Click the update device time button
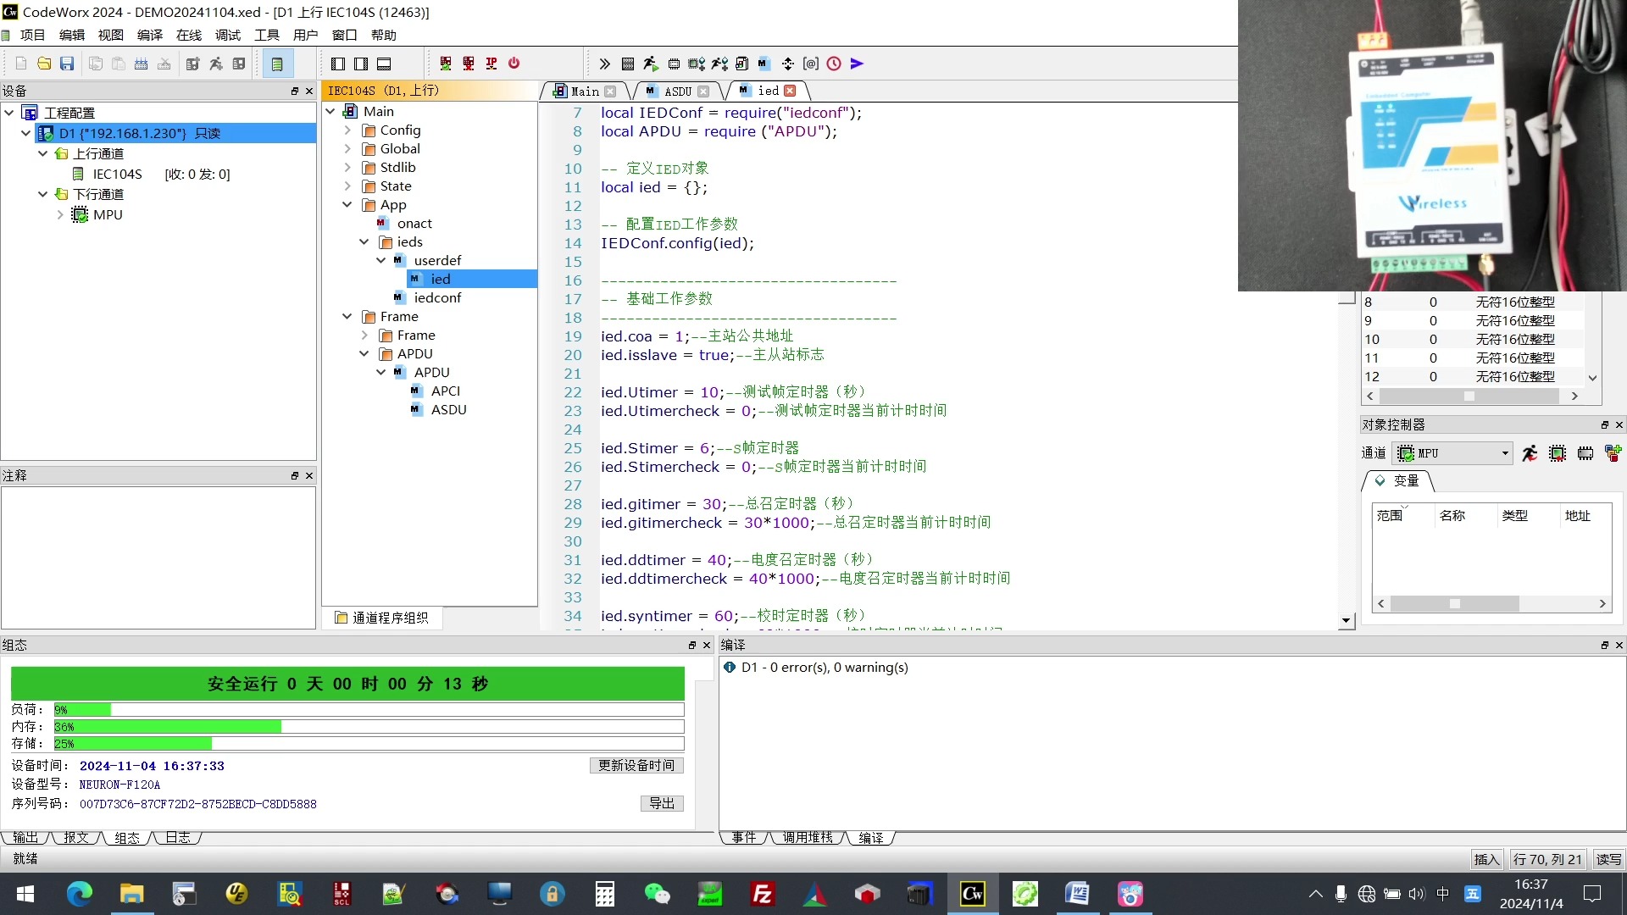Screen dimensions: 1627x915 (x=632, y=765)
